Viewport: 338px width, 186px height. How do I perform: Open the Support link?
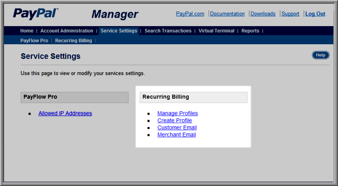click(290, 14)
